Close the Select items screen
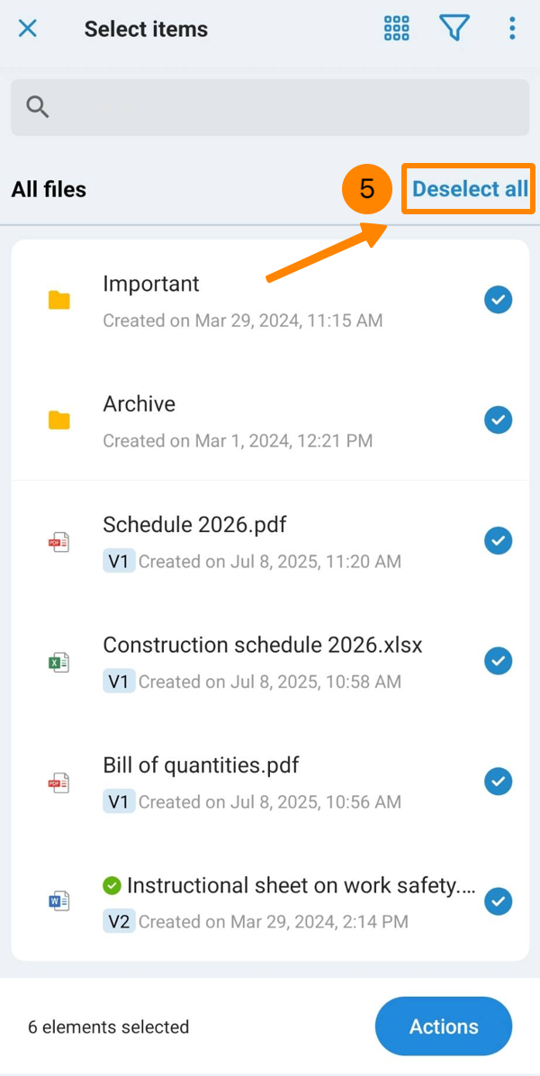 click(x=28, y=29)
